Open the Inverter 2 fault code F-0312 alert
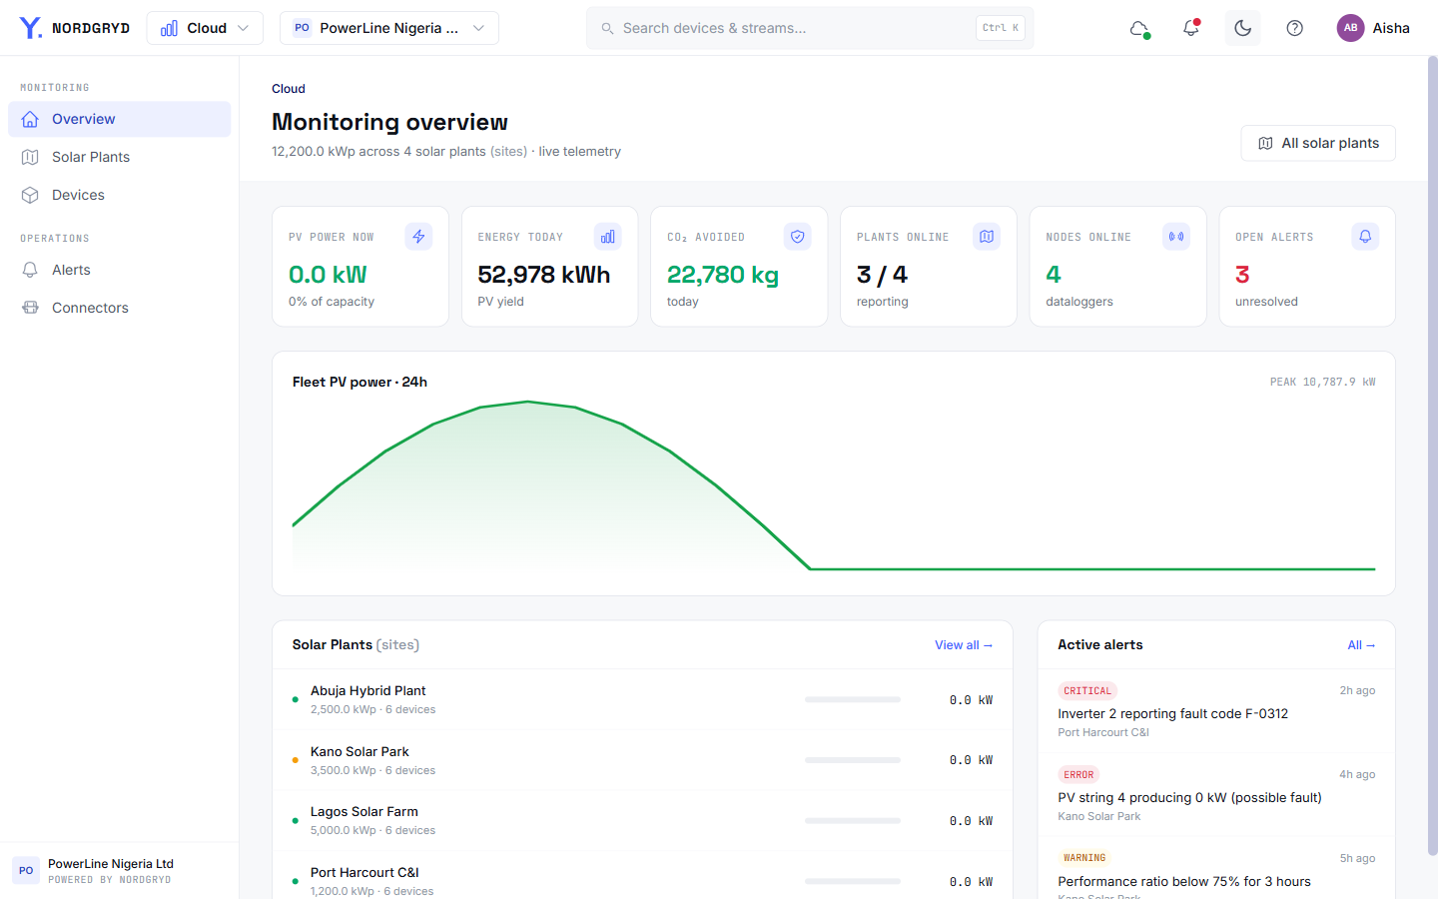This screenshot has height=899, width=1438. [1216, 711]
